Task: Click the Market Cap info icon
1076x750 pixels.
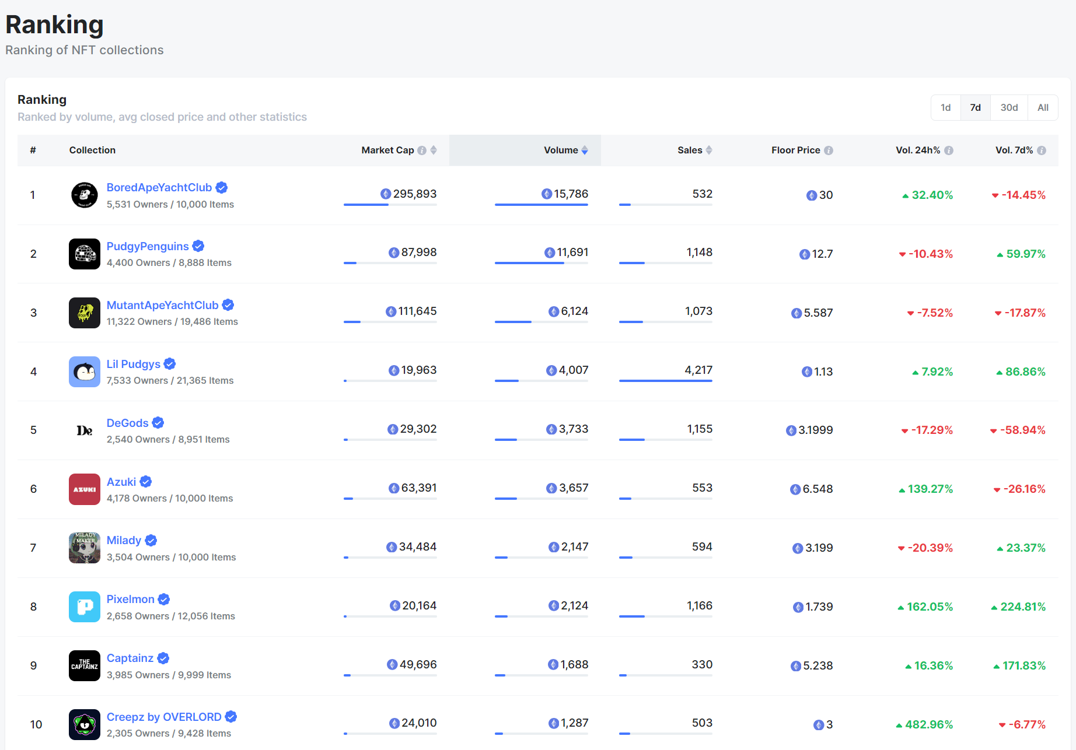Action: 422,150
